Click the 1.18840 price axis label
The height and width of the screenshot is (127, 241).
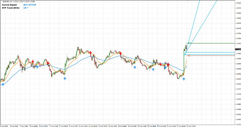[238, 13]
